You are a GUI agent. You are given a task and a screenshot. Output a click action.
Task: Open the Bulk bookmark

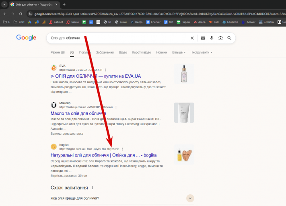(214, 22)
